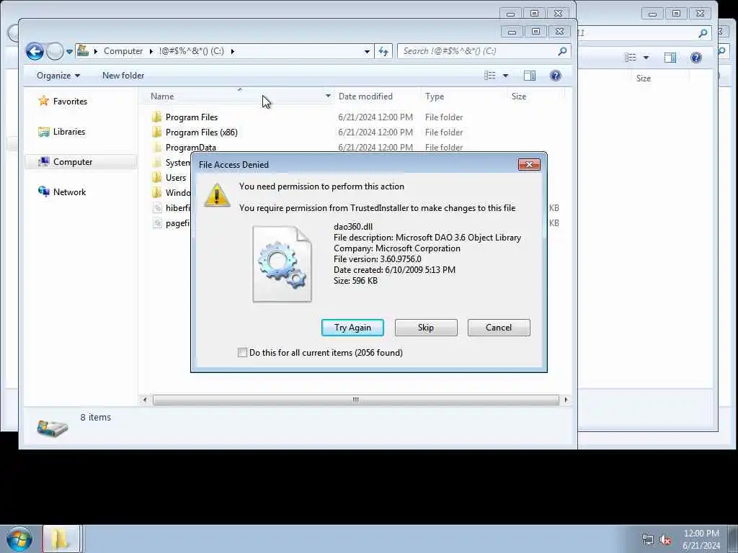Click New folder in the toolbar
Viewport: 738px width, 553px height.
[x=123, y=76]
